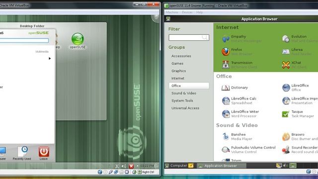Click the Filter search field
318x179 pixels.
tap(189, 38)
